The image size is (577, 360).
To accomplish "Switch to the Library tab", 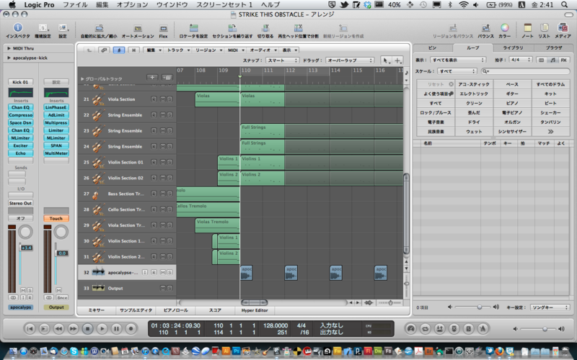I will (x=512, y=48).
